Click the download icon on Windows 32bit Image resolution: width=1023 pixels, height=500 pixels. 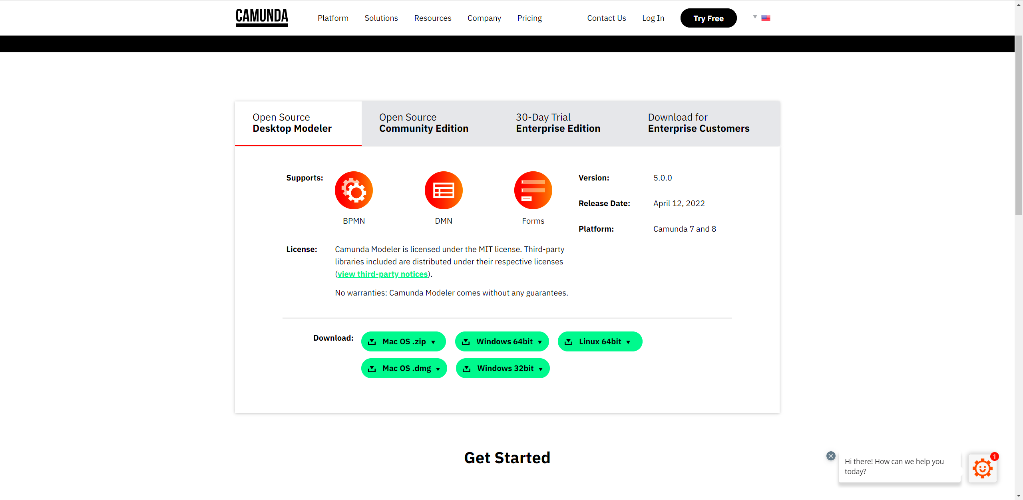(467, 369)
